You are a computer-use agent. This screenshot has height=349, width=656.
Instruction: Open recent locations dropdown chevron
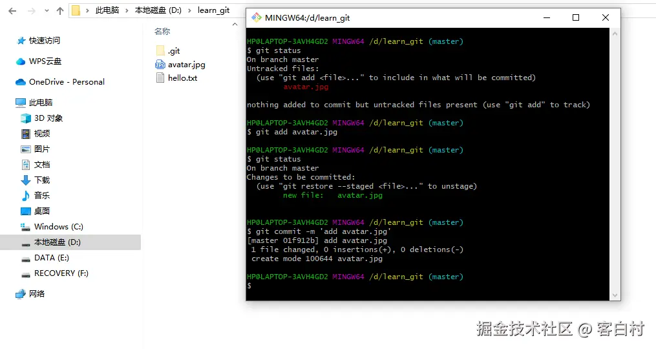tap(47, 11)
